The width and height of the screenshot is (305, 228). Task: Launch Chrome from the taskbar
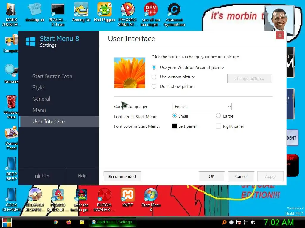point(56,222)
